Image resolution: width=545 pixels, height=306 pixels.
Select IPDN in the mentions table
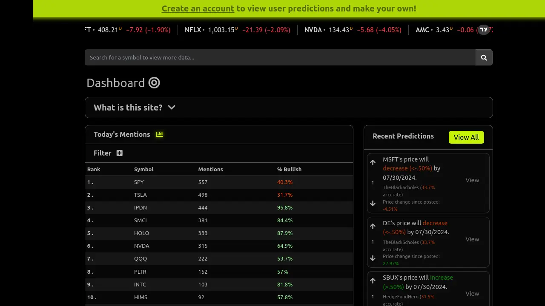141,207
